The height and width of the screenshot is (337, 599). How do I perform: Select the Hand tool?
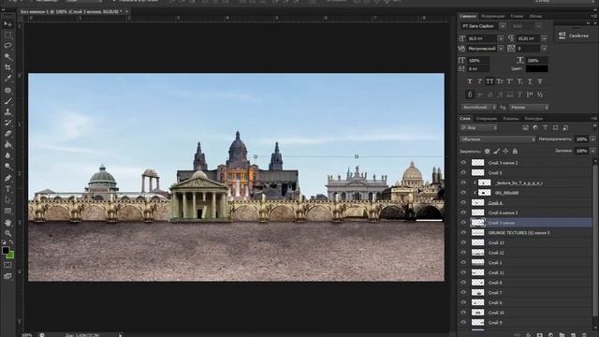[x=7, y=223]
